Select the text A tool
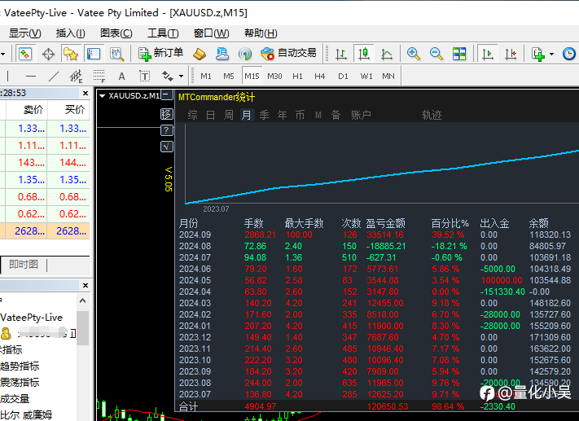 pos(121,77)
